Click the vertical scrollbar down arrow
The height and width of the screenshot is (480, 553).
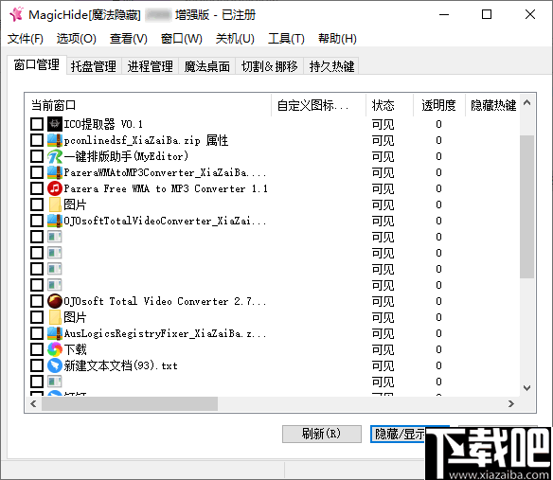[x=527, y=388]
